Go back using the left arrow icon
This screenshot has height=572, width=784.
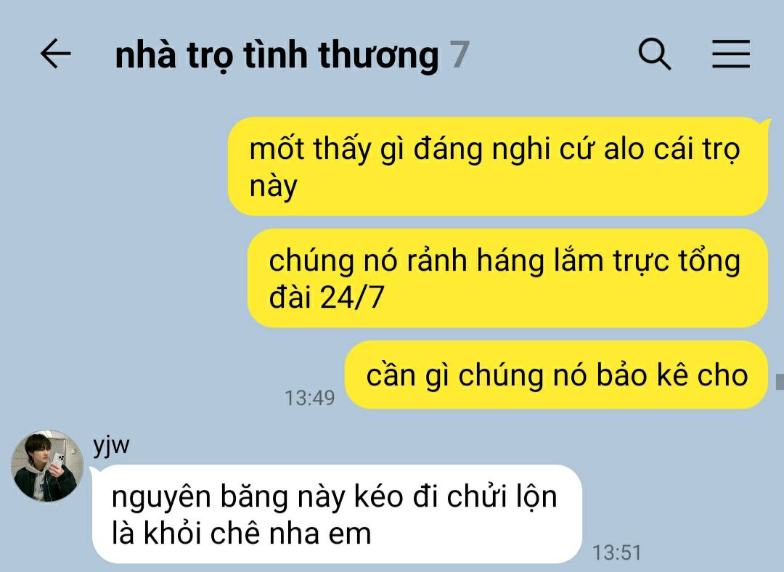click(55, 54)
